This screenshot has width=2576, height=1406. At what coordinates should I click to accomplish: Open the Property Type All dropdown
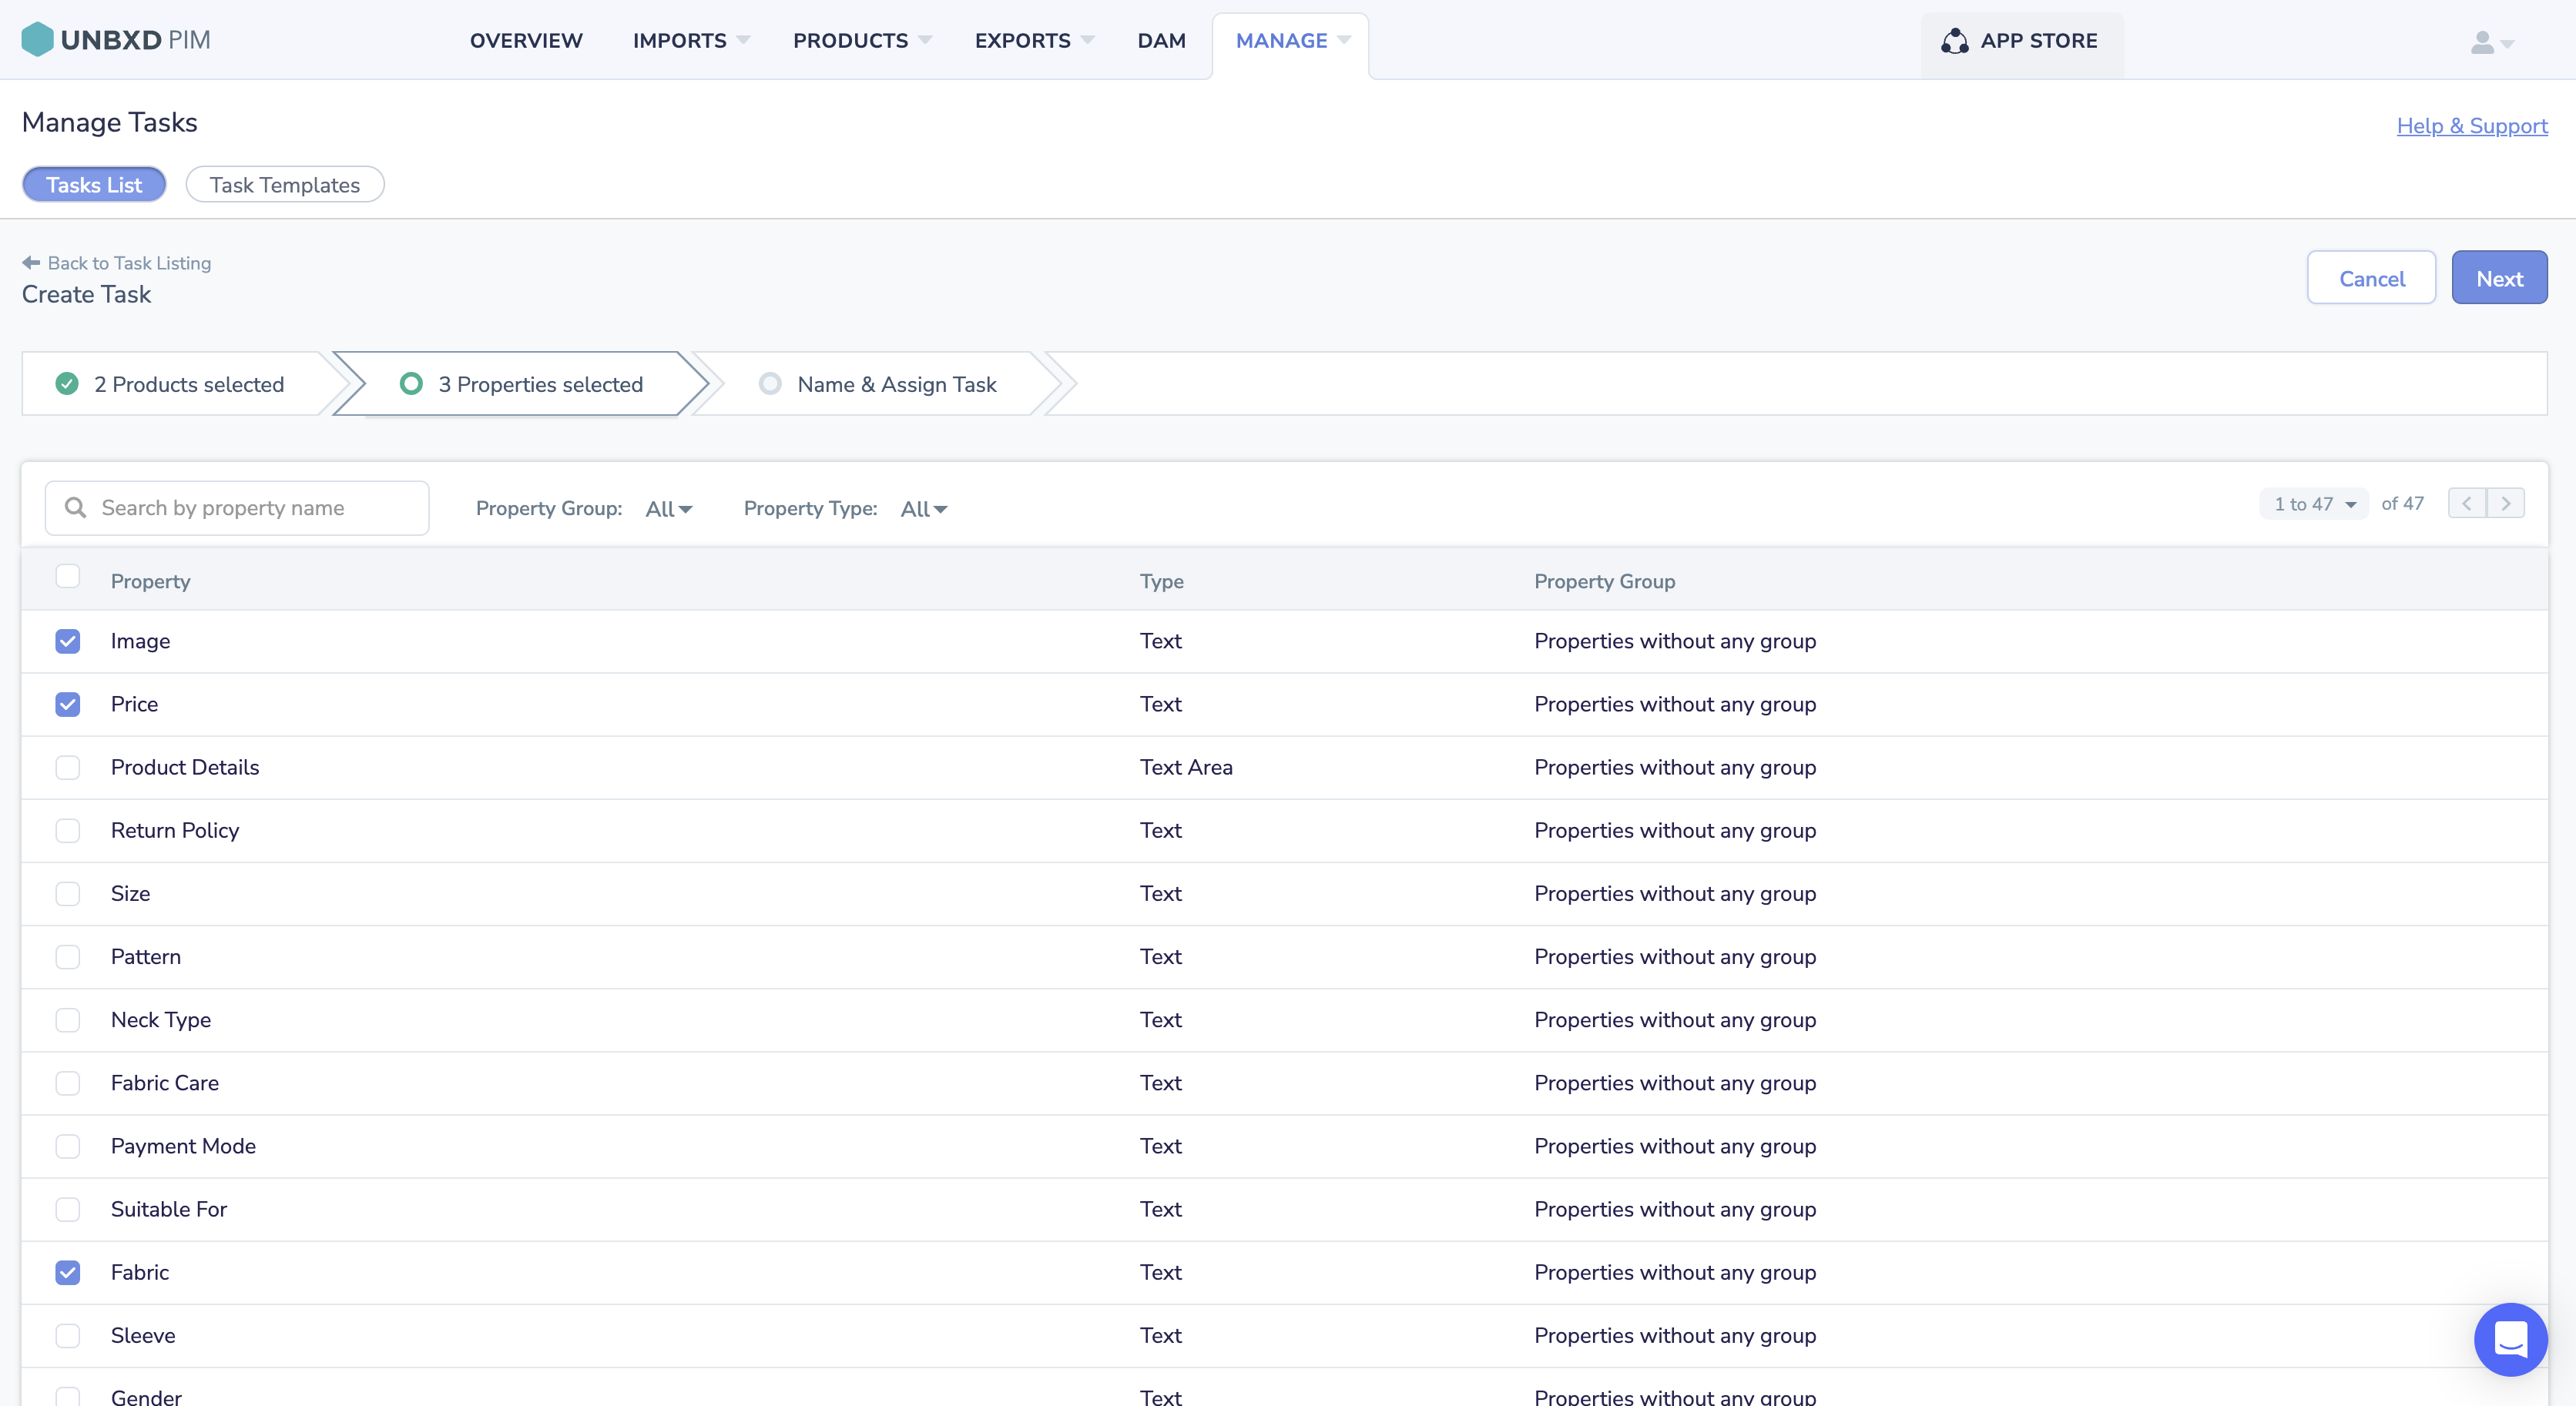pos(924,509)
